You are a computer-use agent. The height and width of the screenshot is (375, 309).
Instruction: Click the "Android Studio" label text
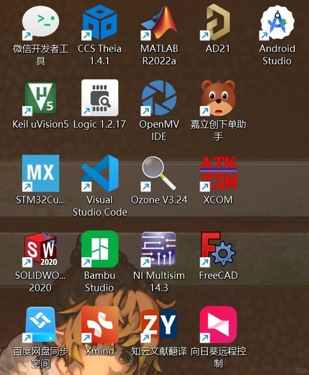tap(277, 55)
